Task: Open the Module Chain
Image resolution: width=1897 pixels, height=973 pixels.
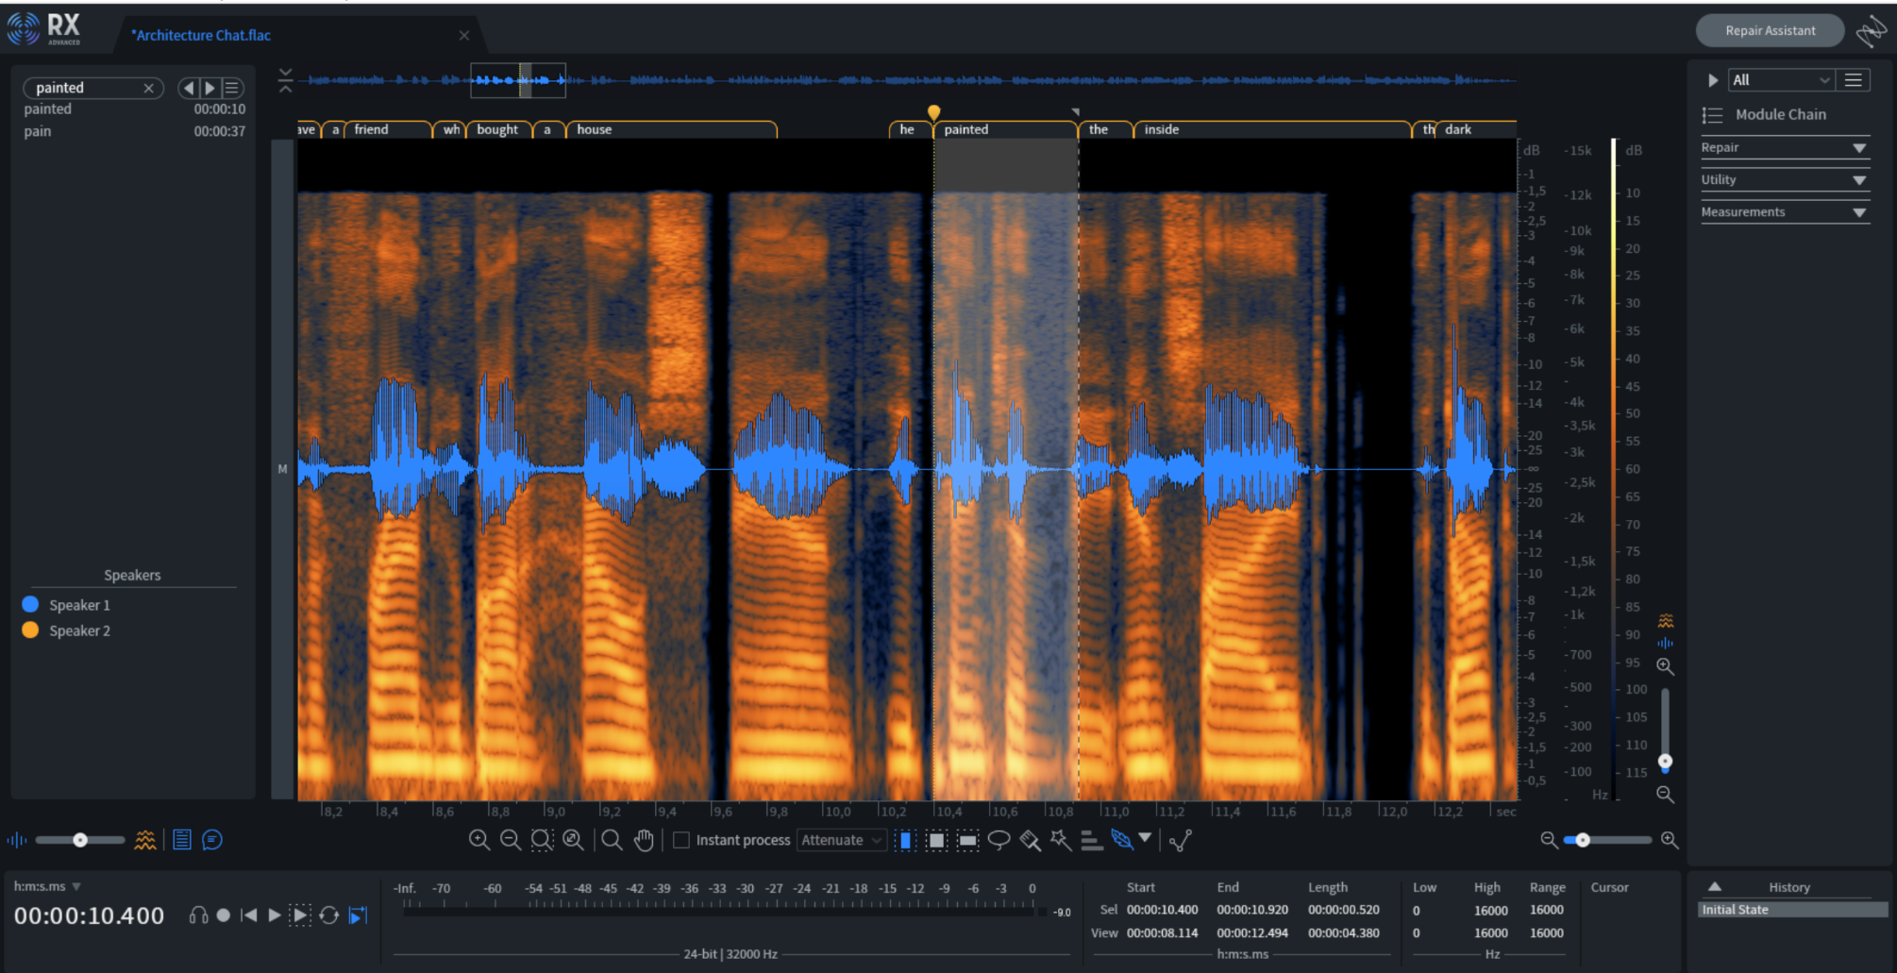Action: coord(1779,114)
